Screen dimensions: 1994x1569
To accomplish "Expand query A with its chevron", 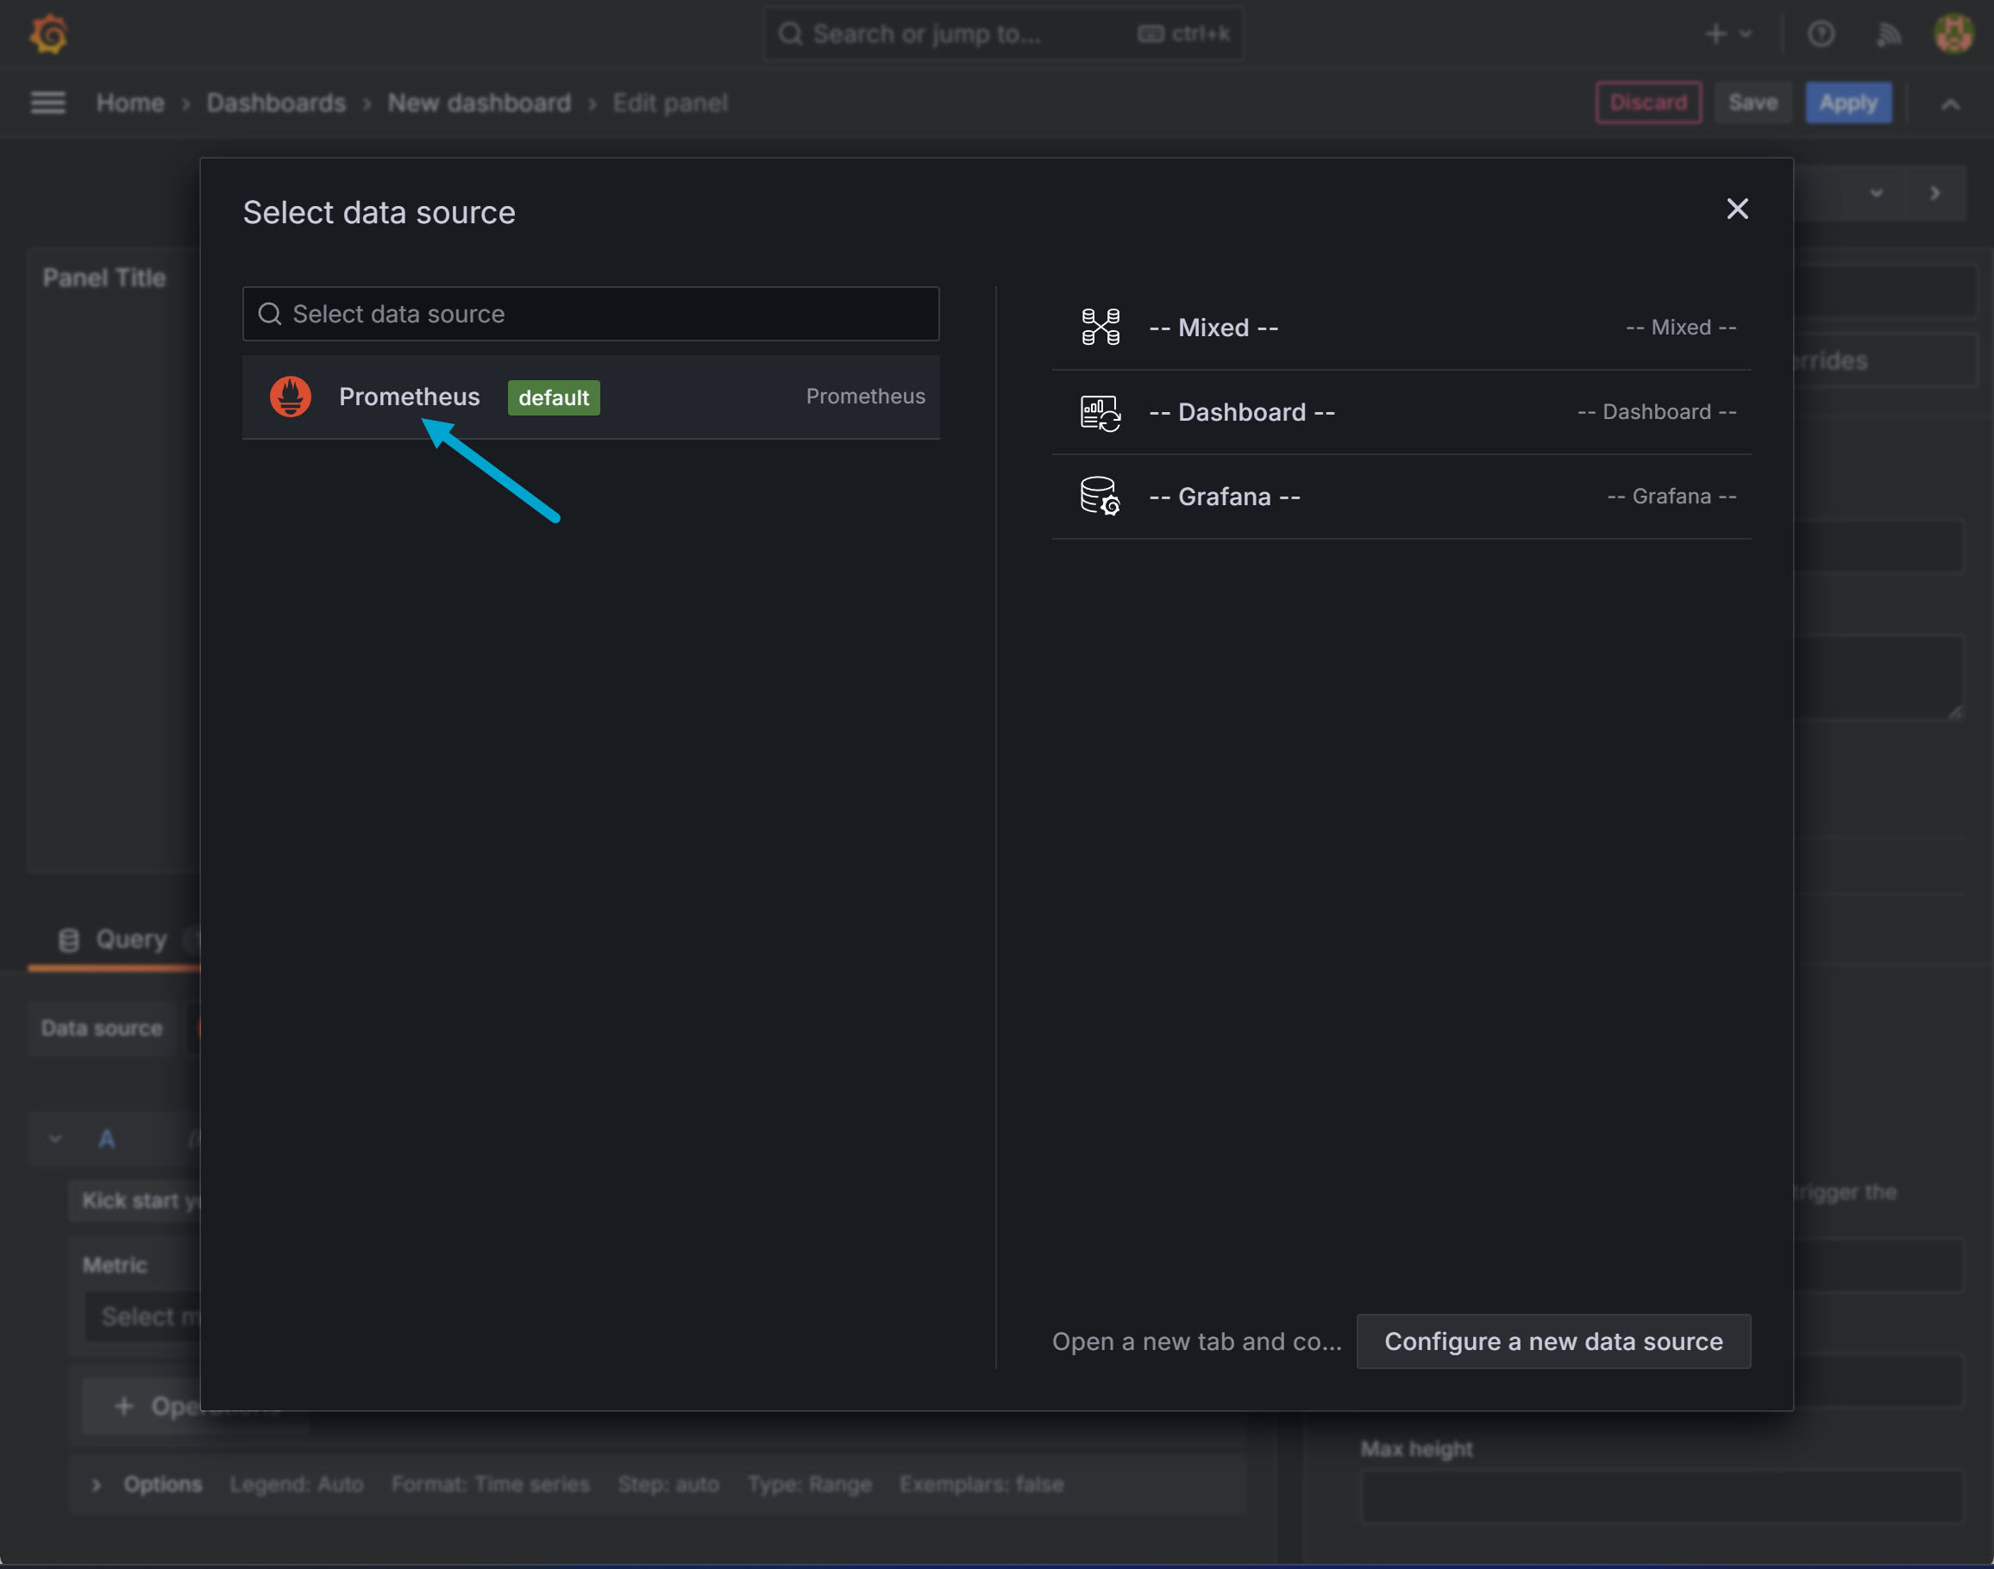I will coord(54,1138).
